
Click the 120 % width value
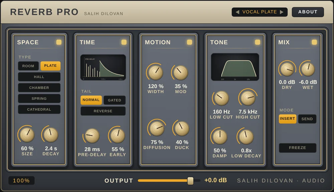pos(156,86)
